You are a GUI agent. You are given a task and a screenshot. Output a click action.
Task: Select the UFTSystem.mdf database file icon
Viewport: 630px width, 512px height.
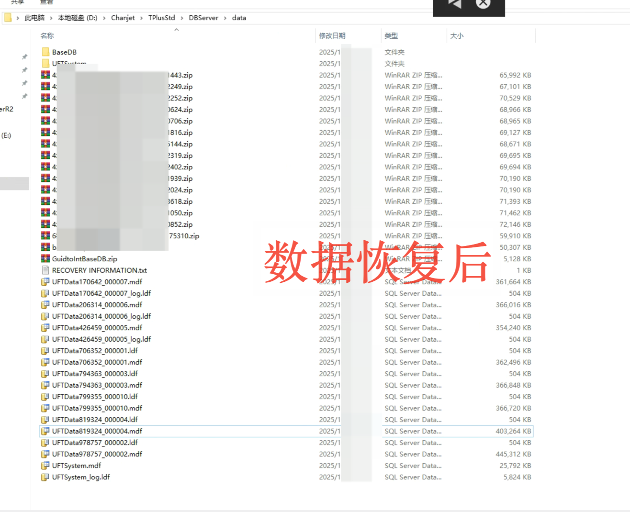pos(45,466)
